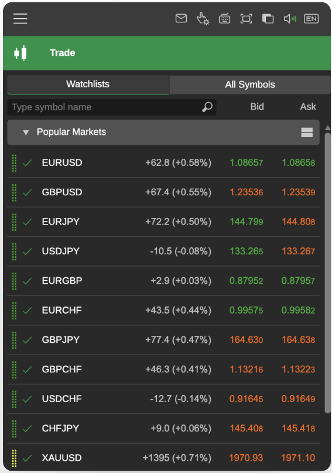
Task: Click the GBPUSD ask price 1.23539
Action: (298, 192)
